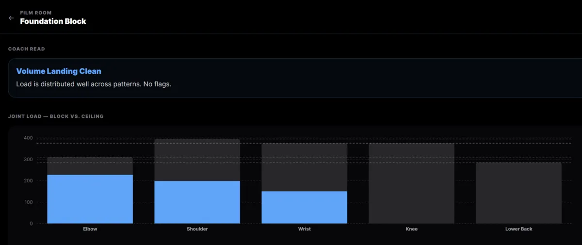This screenshot has height=245, width=582.
Task: Click the gray ceiling portion above Wrist
Action: point(304,167)
